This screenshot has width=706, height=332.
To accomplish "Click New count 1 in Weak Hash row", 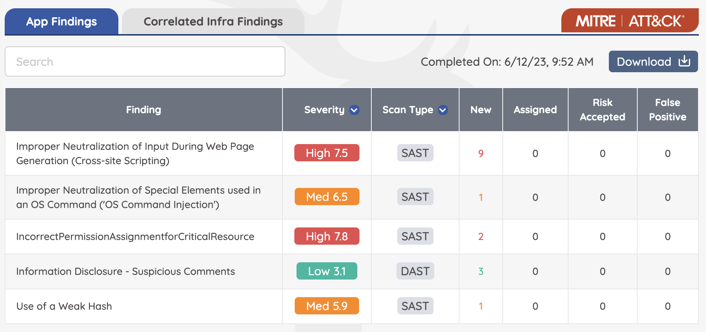I will tap(481, 306).
